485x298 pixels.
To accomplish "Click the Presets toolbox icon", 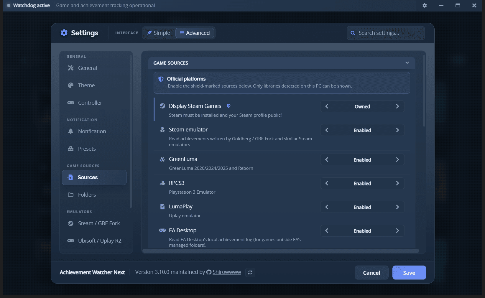I will 70,149.
